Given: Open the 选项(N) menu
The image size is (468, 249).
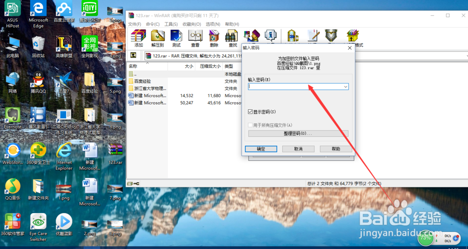Looking at the screenshot, I should click(213, 24).
